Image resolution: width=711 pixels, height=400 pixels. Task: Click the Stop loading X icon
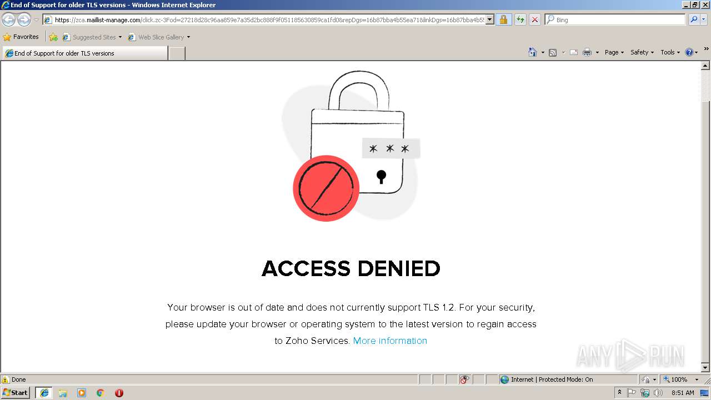[534, 19]
